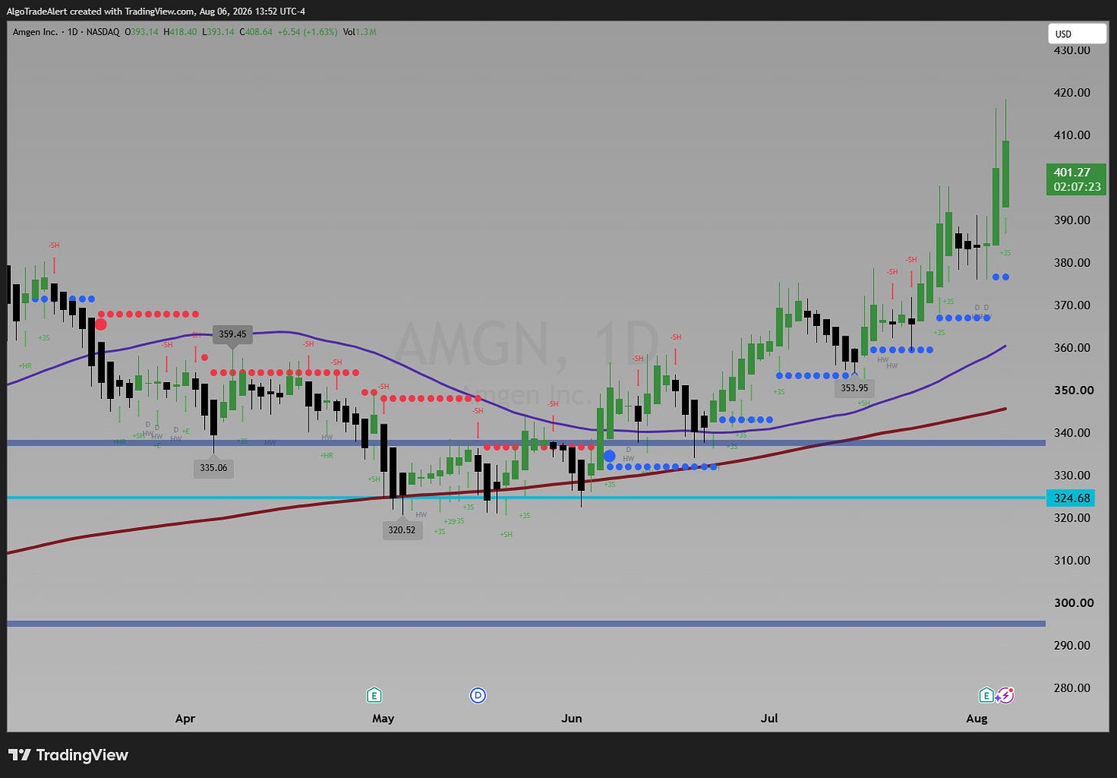This screenshot has height=778, width=1117.
Task: Click 290.00 on the price axis
Action: tap(1072, 645)
